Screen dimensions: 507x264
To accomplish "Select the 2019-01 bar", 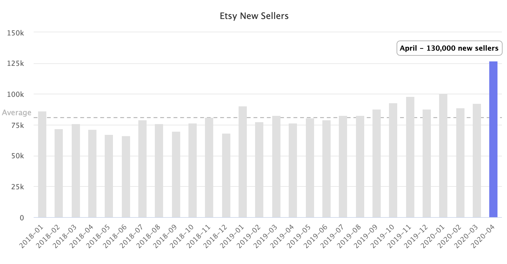I will point(243,162).
